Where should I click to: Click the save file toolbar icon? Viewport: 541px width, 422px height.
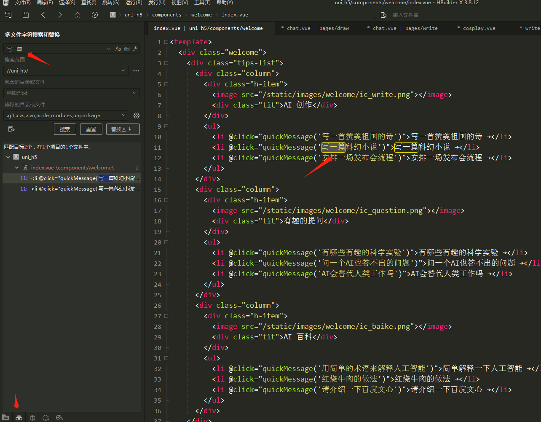pyautogui.click(x=26, y=15)
